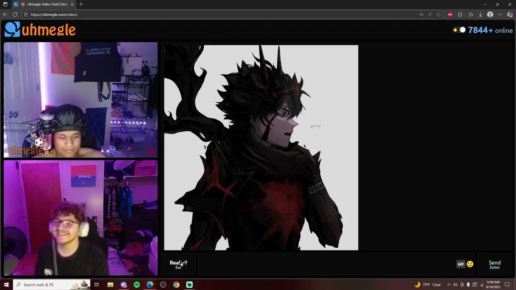Open Discord from the taskbar

pos(124,285)
